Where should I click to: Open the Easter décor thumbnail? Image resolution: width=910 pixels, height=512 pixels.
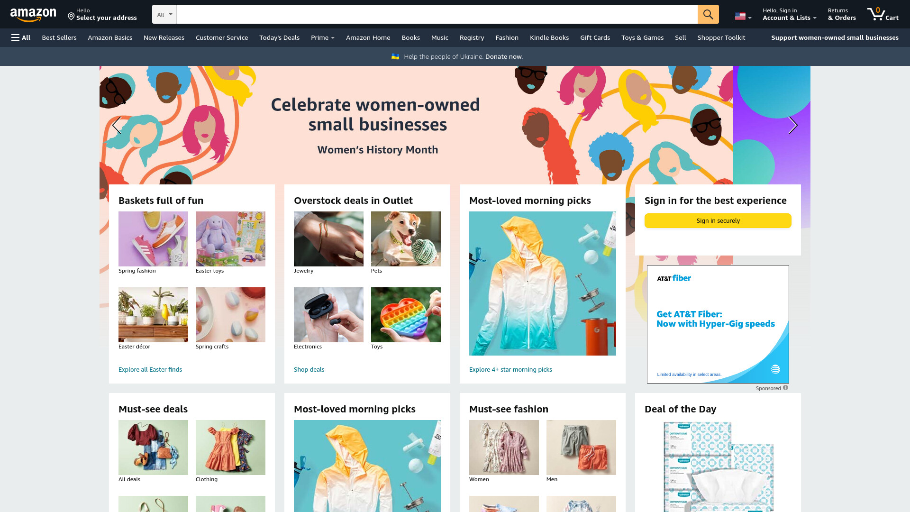pos(153,315)
